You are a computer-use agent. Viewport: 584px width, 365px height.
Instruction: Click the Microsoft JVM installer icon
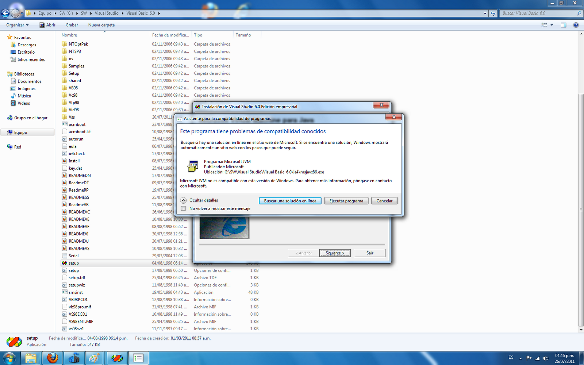193,166
